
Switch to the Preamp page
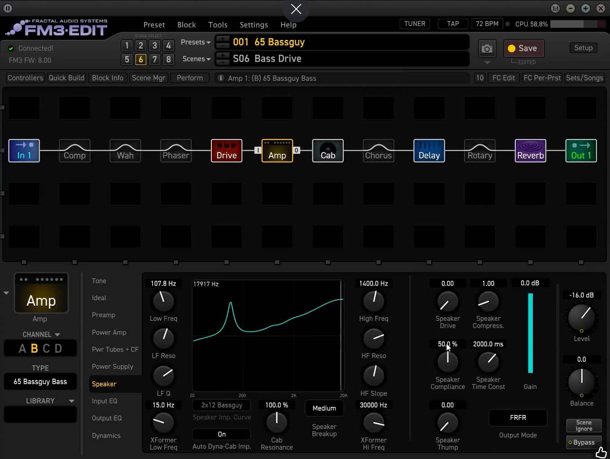tap(104, 315)
